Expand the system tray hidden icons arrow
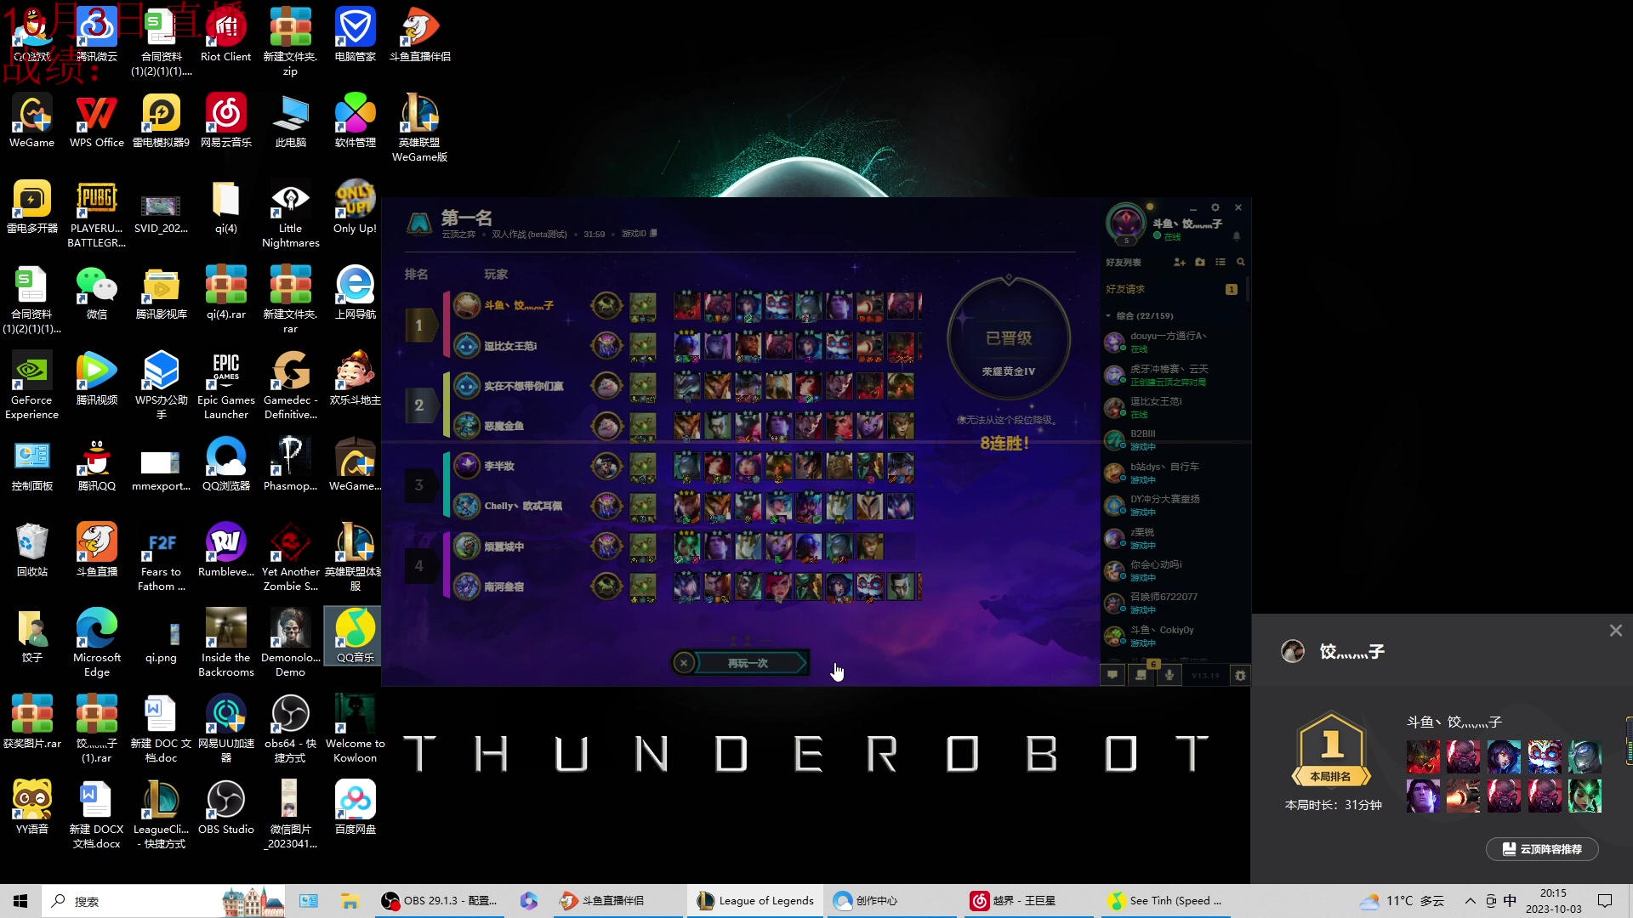Viewport: 1633px width, 918px height. (x=1470, y=901)
